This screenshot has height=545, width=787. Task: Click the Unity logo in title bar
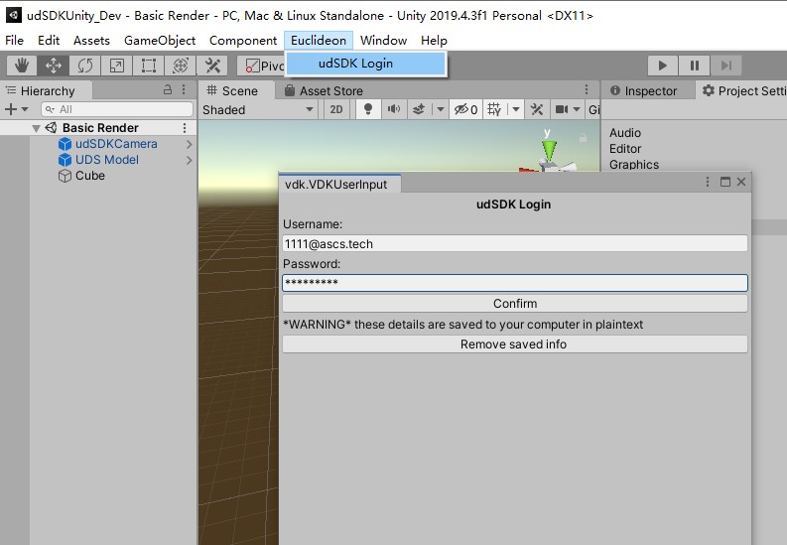tap(14, 15)
